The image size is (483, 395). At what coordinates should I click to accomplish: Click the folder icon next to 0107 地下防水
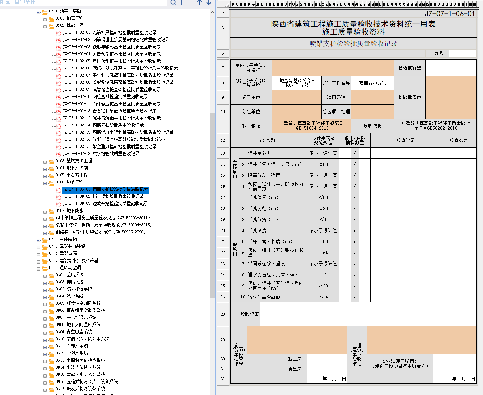tap(51, 211)
